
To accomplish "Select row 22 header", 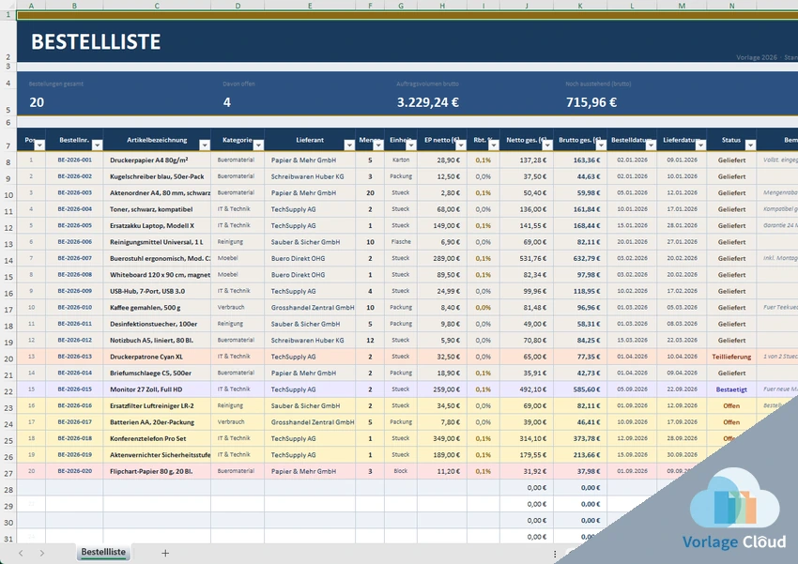I will [8, 391].
